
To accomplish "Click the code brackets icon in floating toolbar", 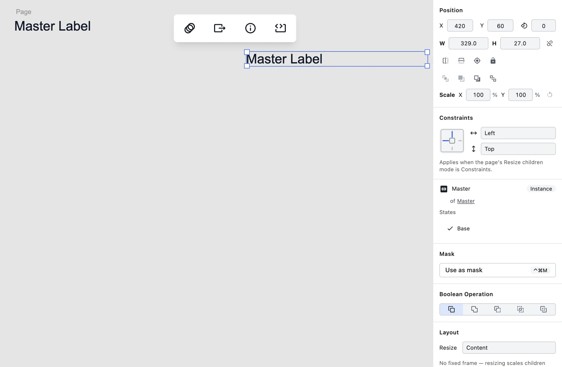I will 280,28.
